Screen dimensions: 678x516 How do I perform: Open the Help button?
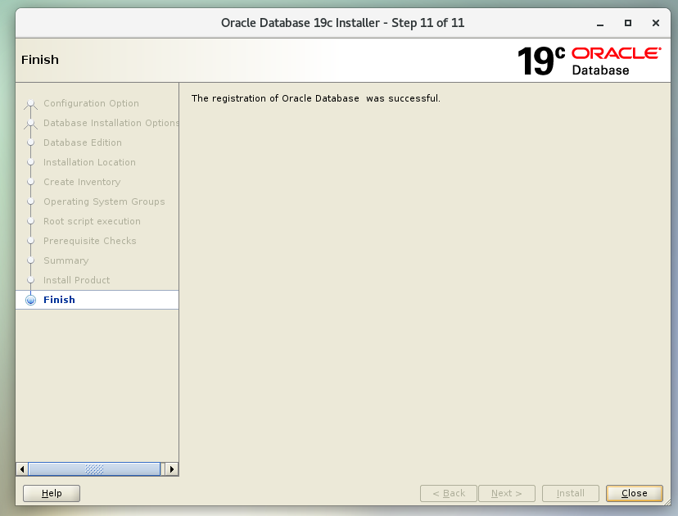click(52, 493)
